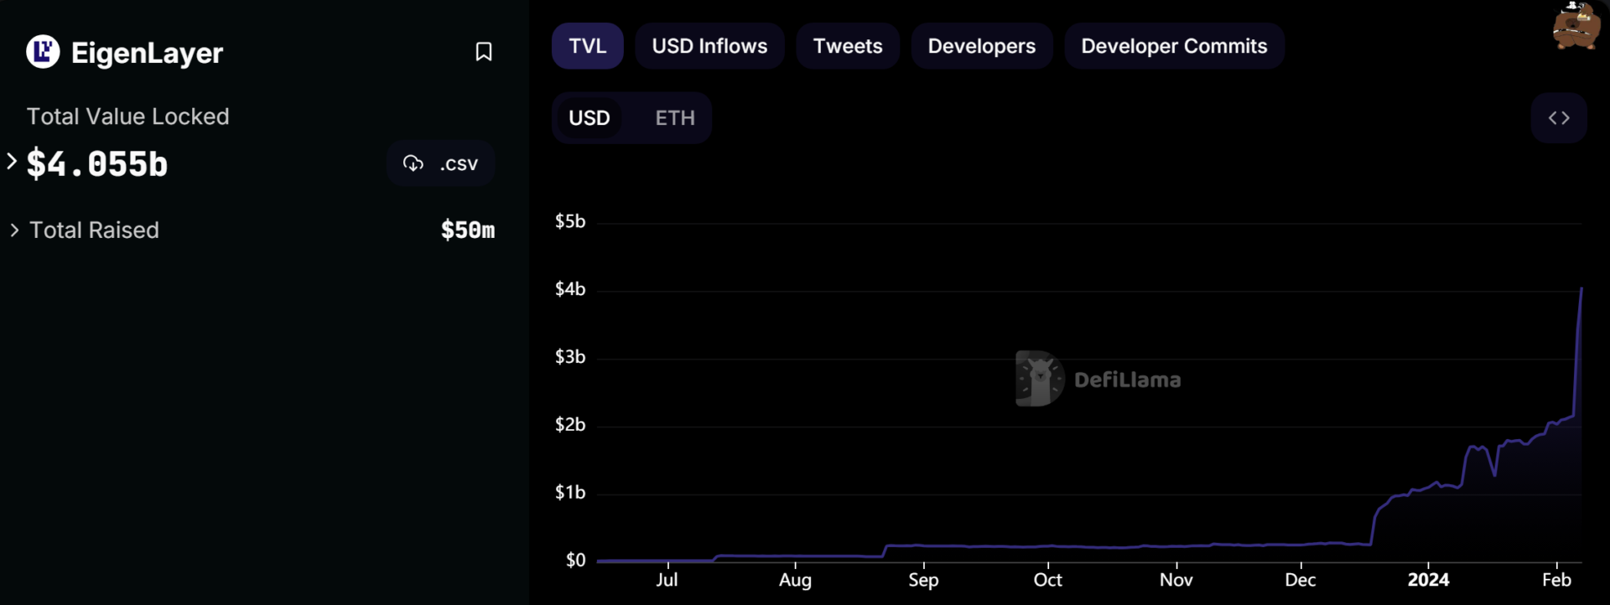
Task: Show the Tweets chart
Action: [x=847, y=46]
